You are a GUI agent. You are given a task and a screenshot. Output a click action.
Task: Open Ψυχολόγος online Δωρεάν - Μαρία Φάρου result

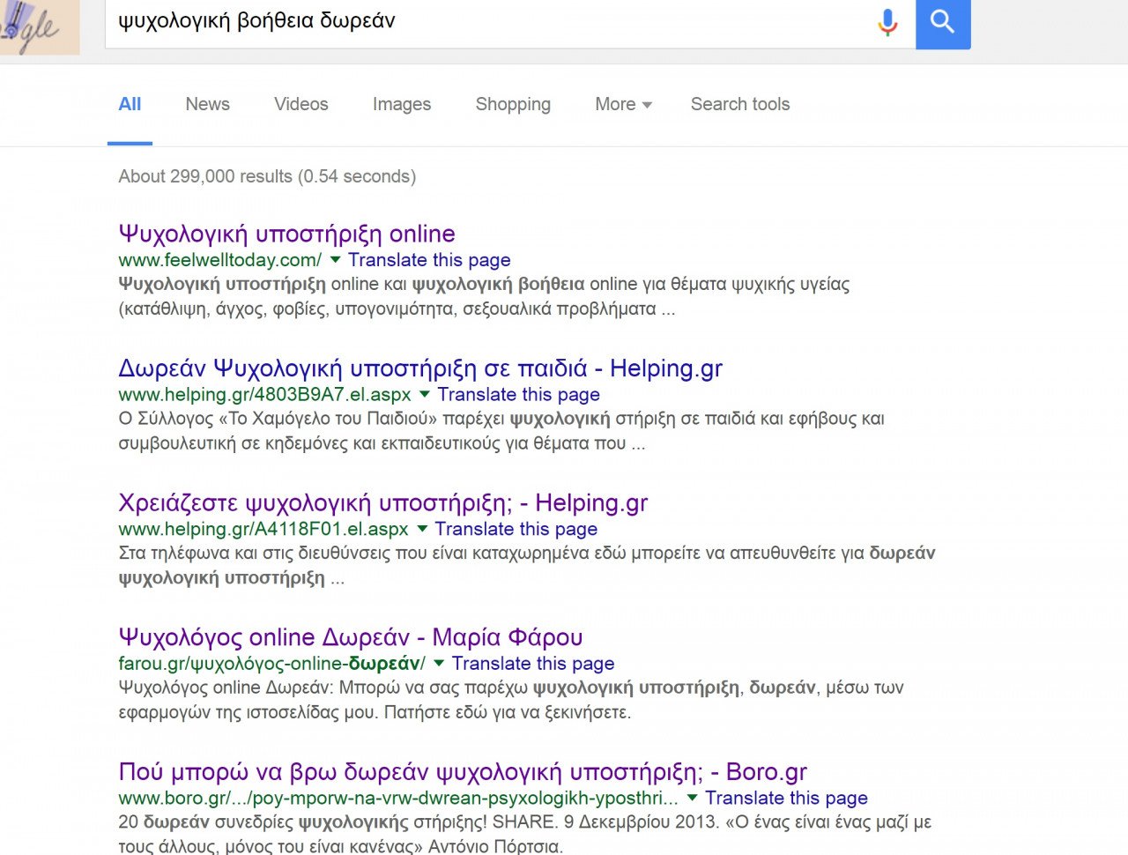click(351, 637)
